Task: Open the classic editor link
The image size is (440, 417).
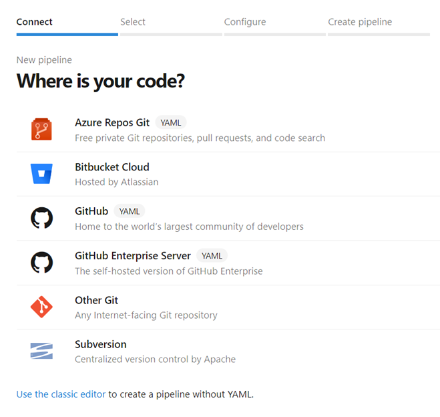Action: coord(61,394)
